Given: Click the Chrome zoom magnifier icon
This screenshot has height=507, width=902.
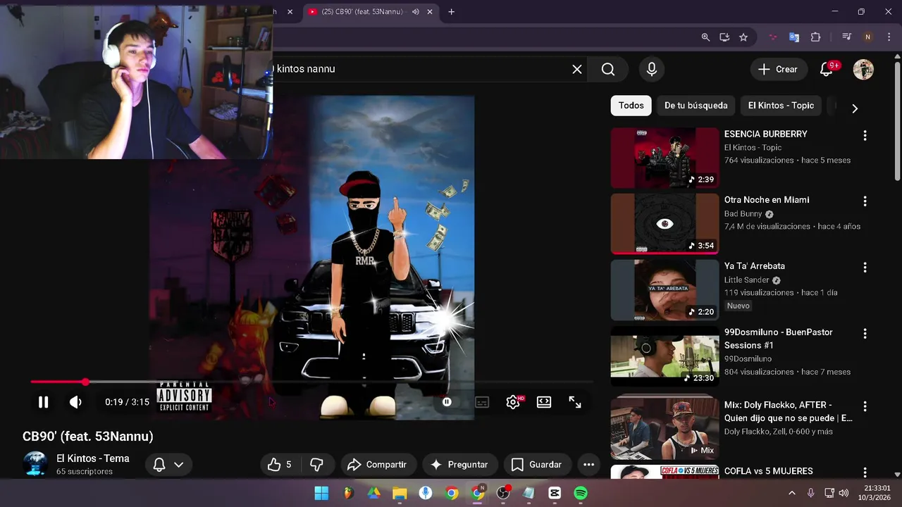Looking at the screenshot, I should point(705,37).
